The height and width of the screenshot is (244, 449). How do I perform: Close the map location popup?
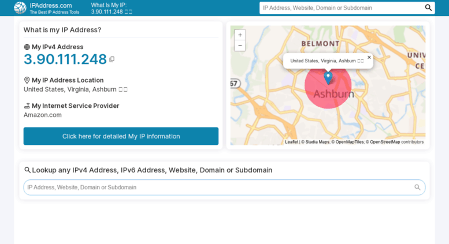(369, 58)
